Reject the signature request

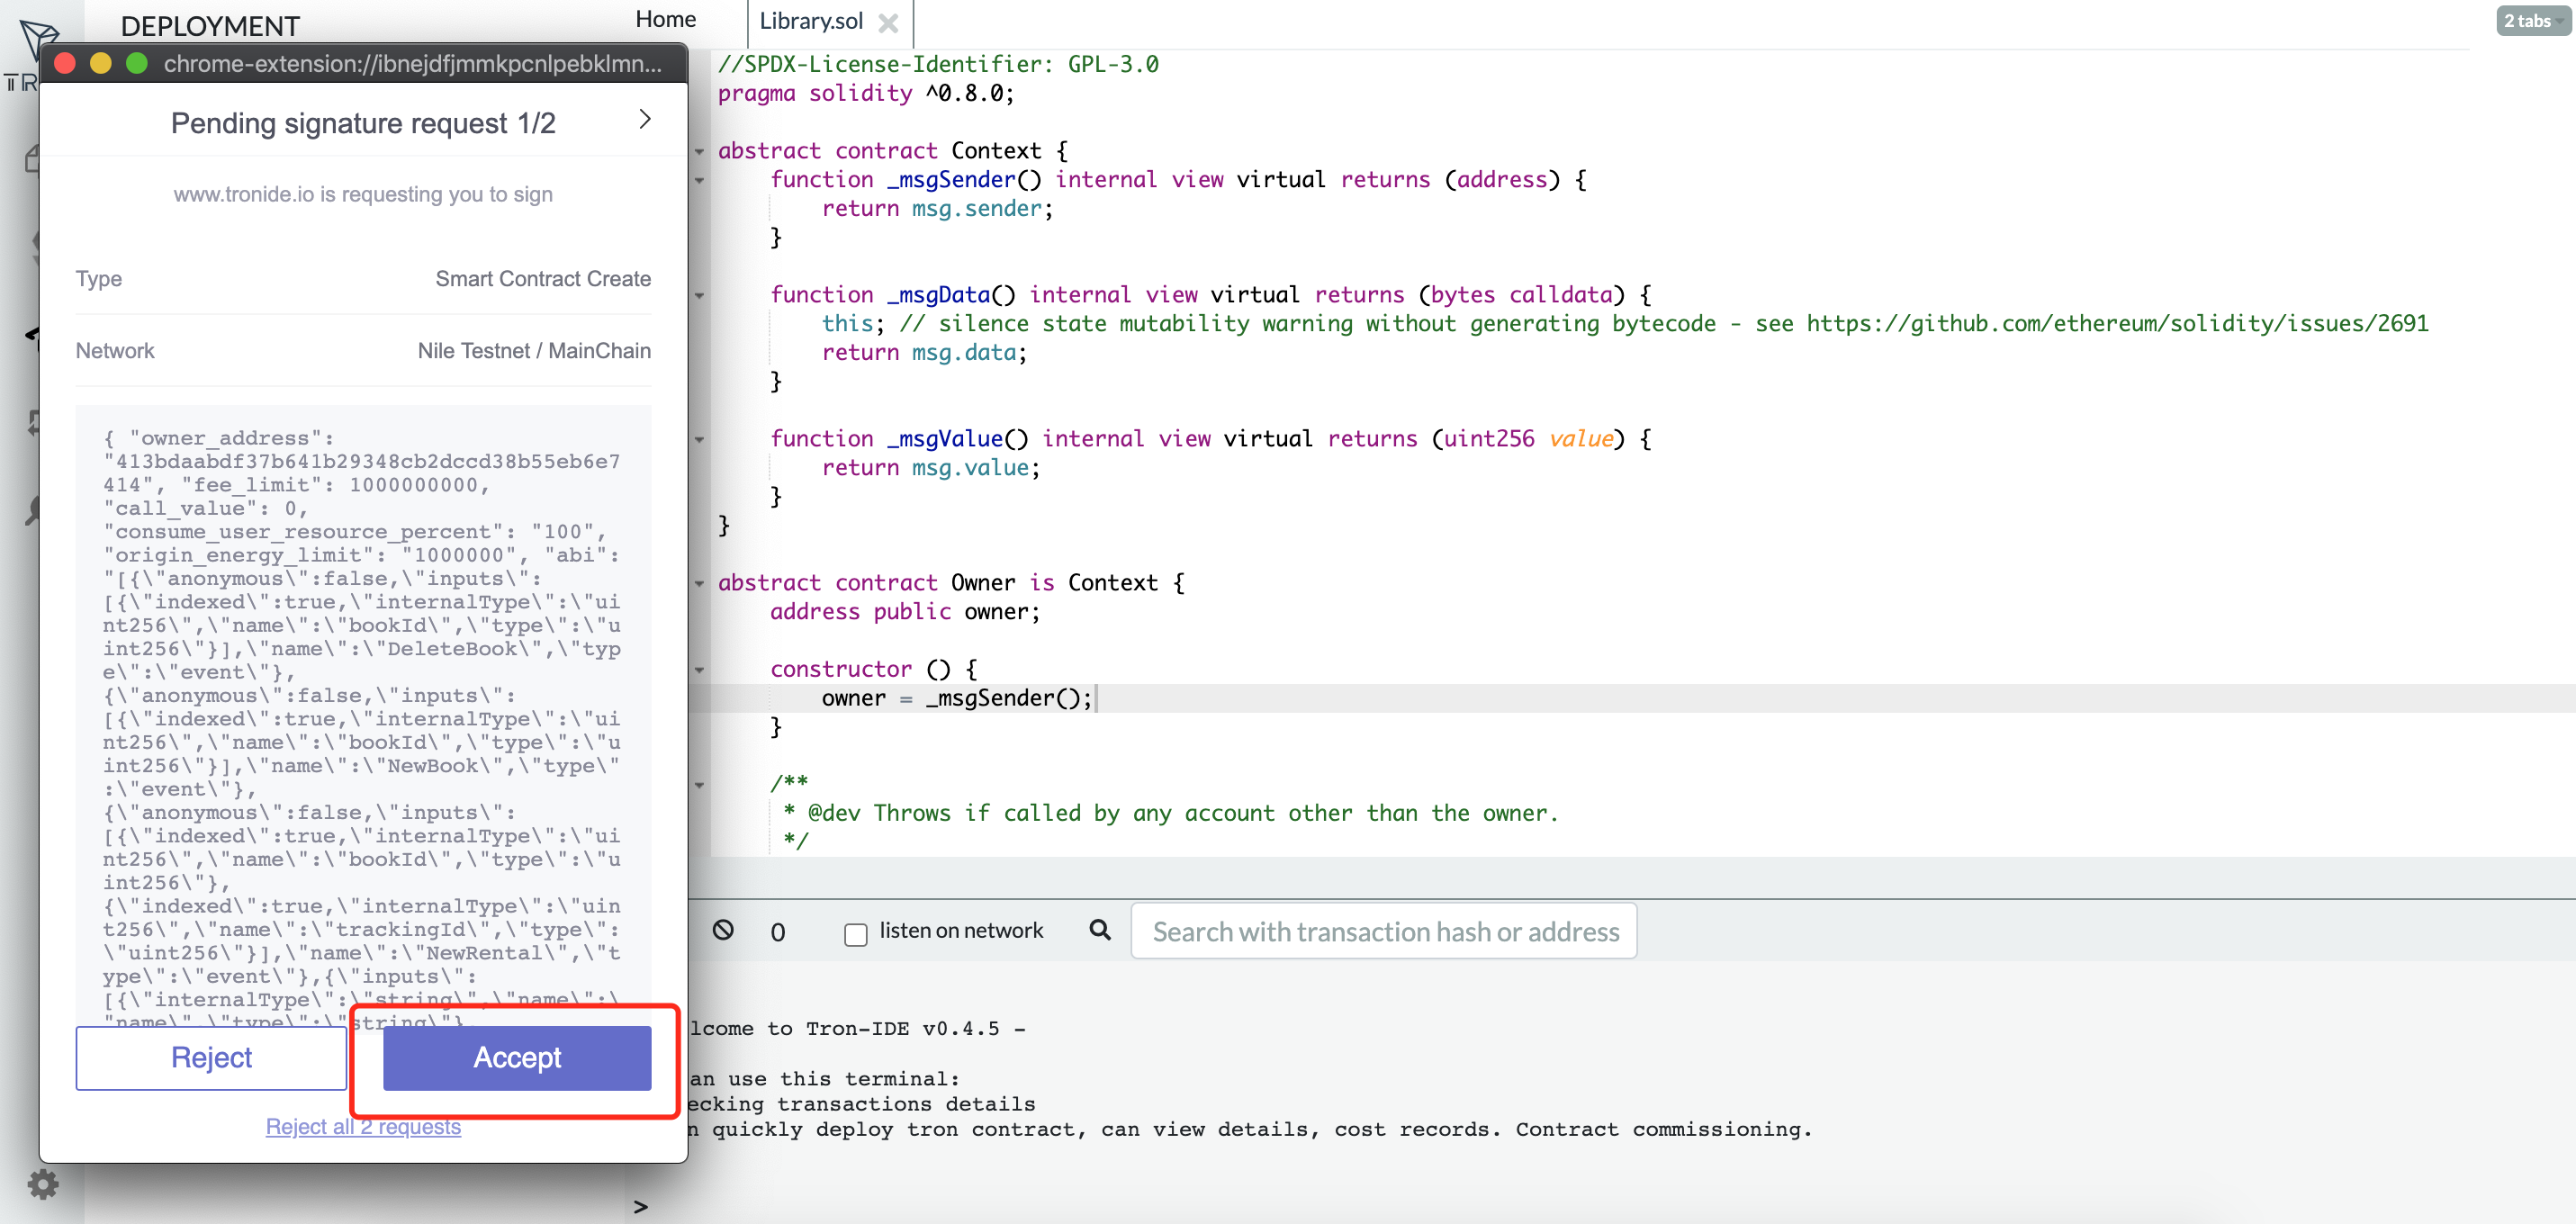coord(211,1057)
